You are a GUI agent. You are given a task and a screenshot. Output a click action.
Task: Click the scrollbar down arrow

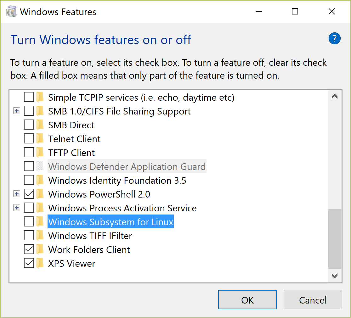(335, 276)
